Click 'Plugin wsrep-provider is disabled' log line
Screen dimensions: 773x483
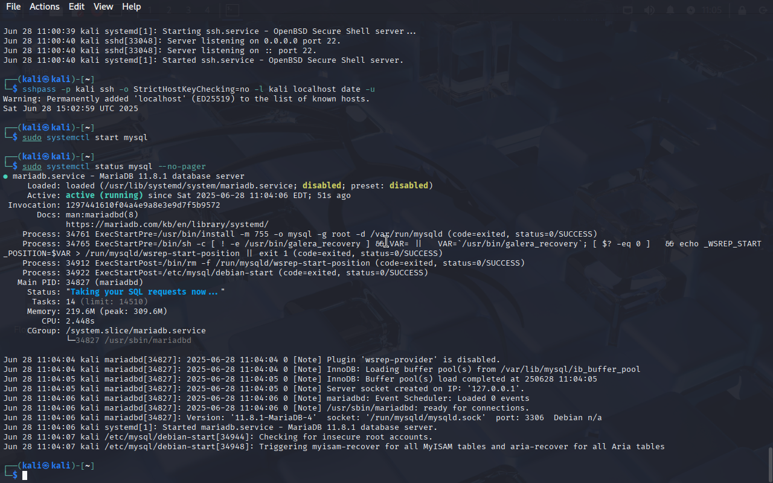click(x=252, y=360)
